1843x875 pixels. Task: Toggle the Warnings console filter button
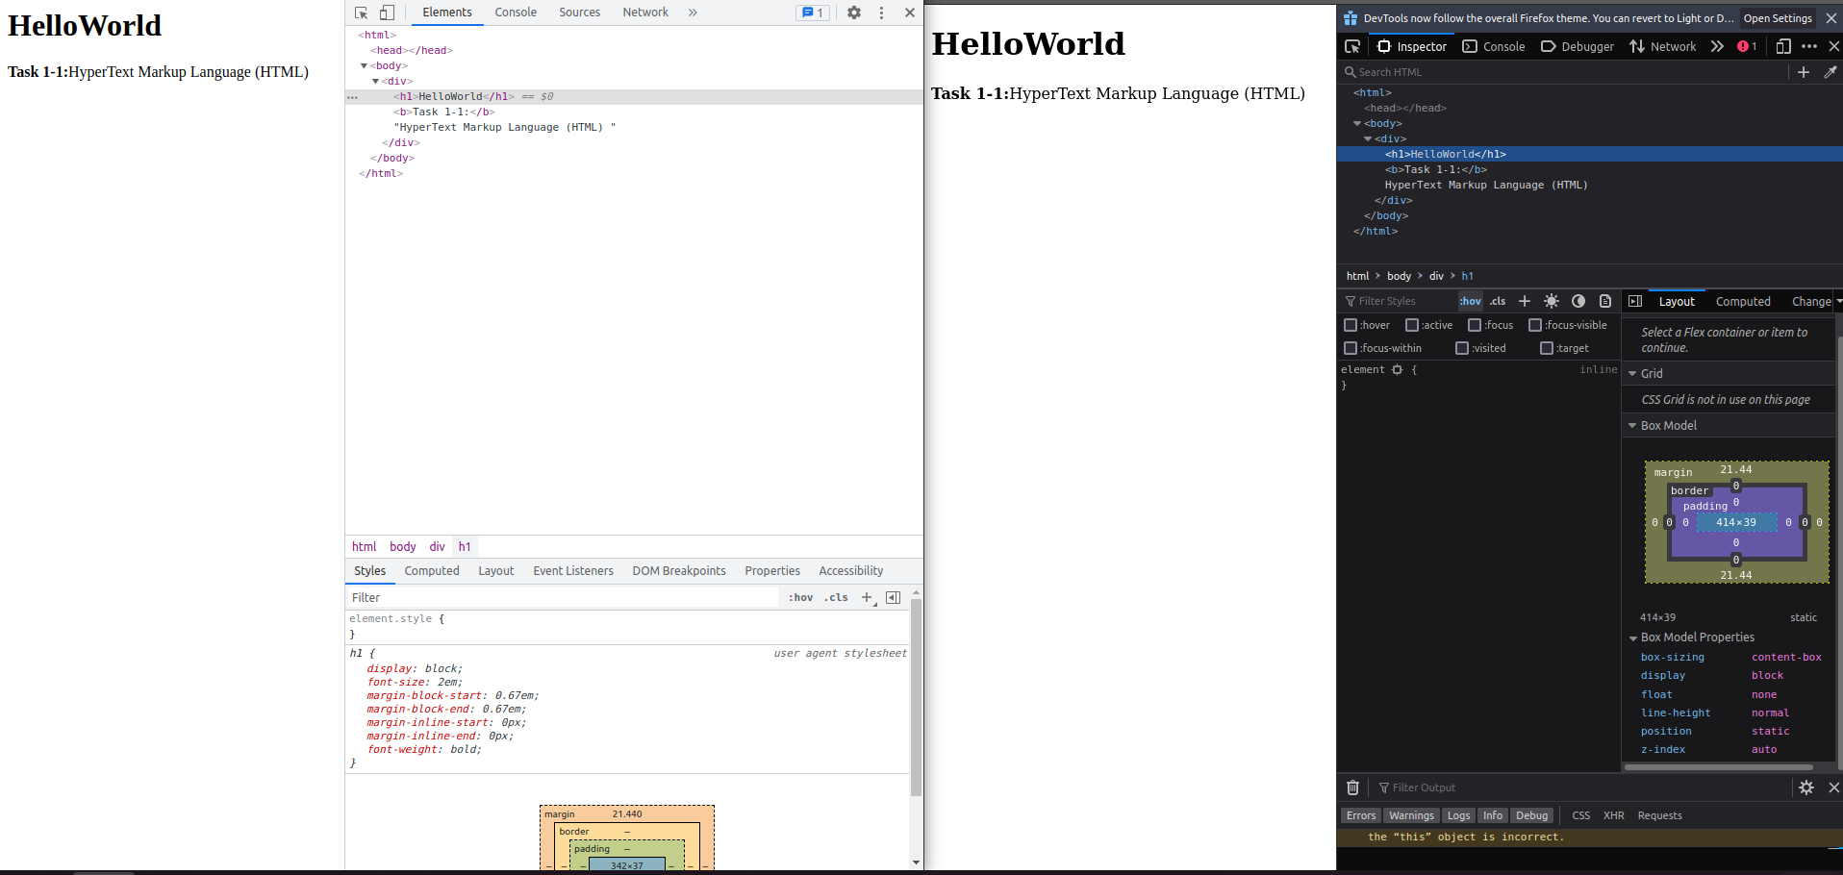[x=1411, y=815]
